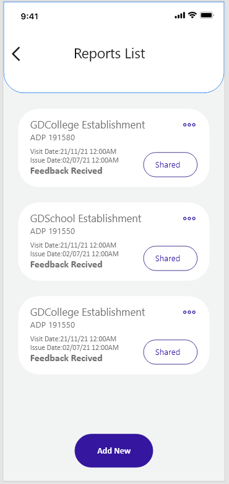Tap the cellular signal bars icon

coord(179,16)
